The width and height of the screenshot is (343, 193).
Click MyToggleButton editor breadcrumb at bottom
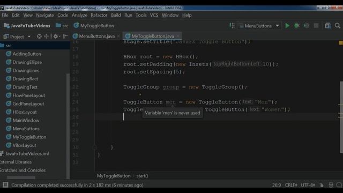point(114,176)
